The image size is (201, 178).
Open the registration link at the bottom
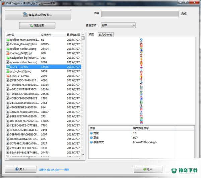click(x=54, y=170)
